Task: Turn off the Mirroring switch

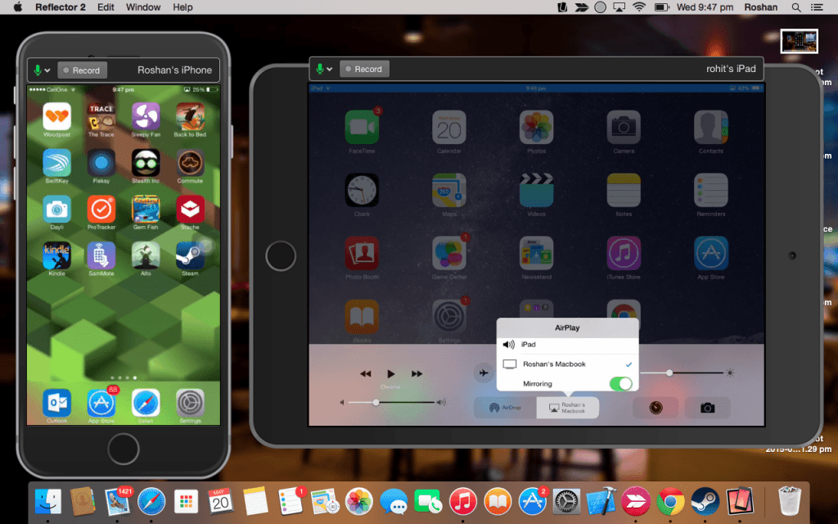Action: coord(620,383)
